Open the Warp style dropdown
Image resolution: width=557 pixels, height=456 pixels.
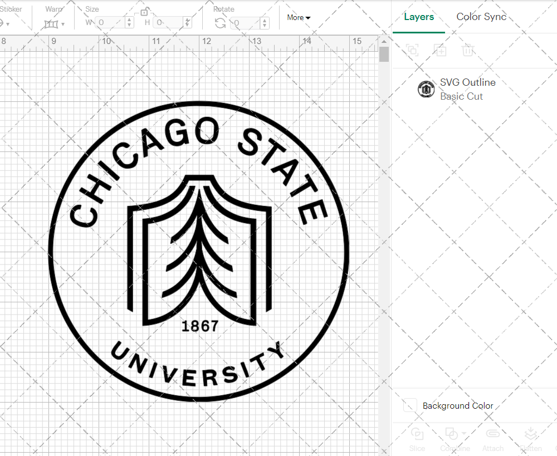point(63,23)
